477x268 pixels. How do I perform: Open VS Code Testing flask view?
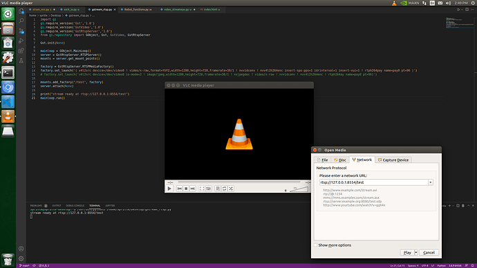click(x=21, y=61)
